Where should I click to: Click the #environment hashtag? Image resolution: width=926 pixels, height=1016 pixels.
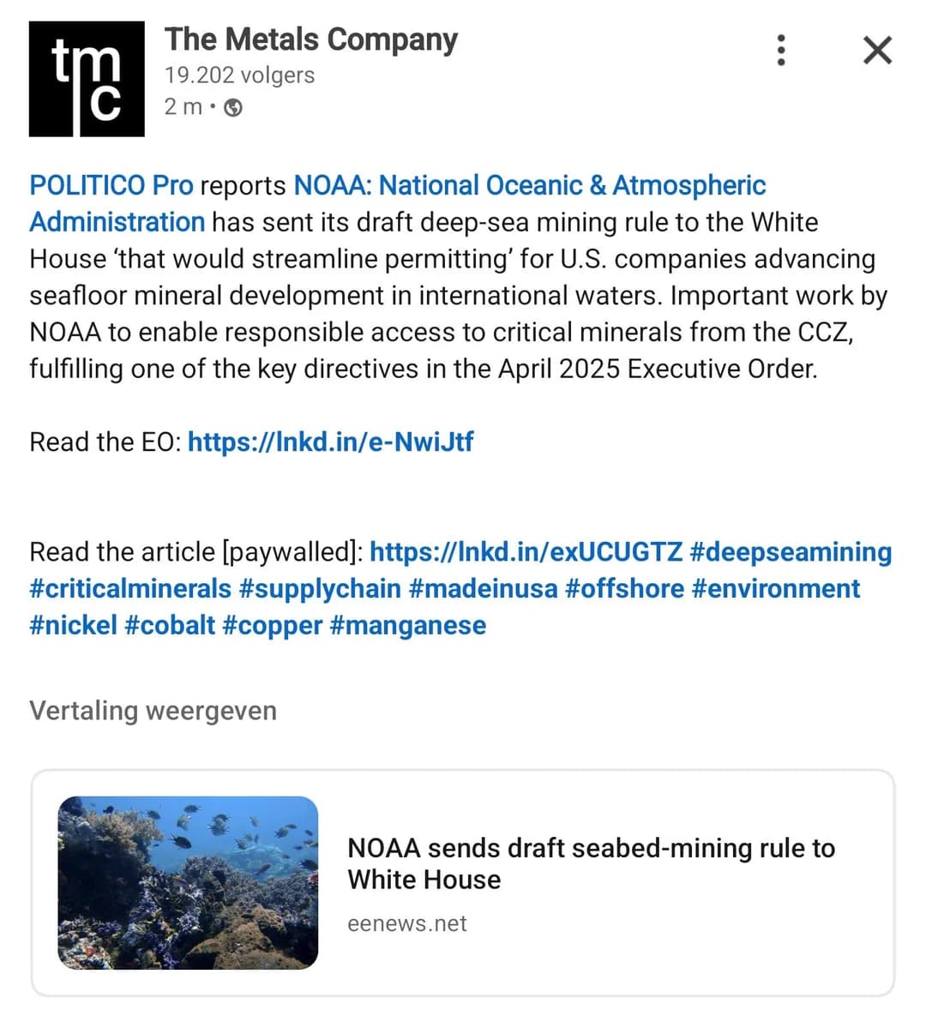pos(775,588)
